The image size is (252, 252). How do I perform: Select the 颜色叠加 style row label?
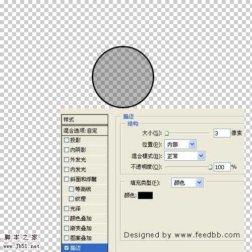(81, 218)
